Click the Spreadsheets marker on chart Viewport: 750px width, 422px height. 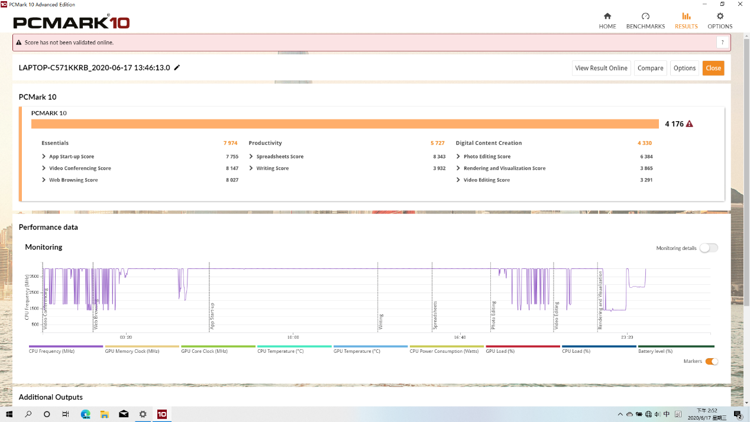pos(435,315)
